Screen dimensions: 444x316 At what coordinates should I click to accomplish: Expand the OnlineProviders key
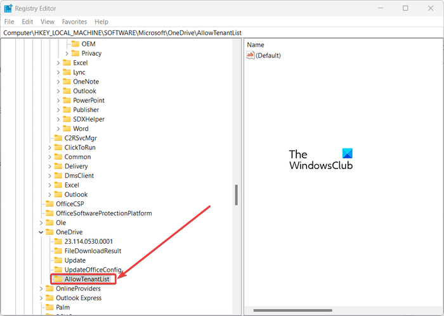[41, 289]
